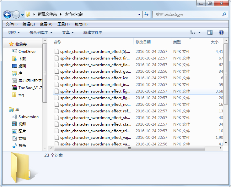Open the recent pages dropdown arrow
The image size is (231, 187).
pyautogui.click(x=22, y=14)
